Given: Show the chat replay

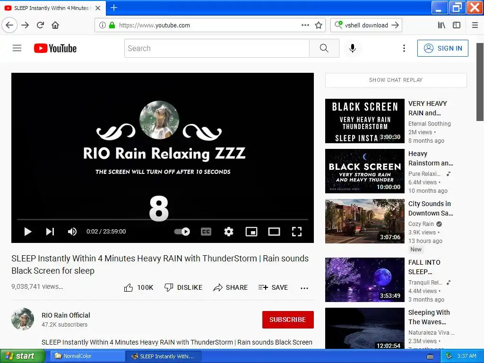Looking at the screenshot, I should pyautogui.click(x=396, y=80).
